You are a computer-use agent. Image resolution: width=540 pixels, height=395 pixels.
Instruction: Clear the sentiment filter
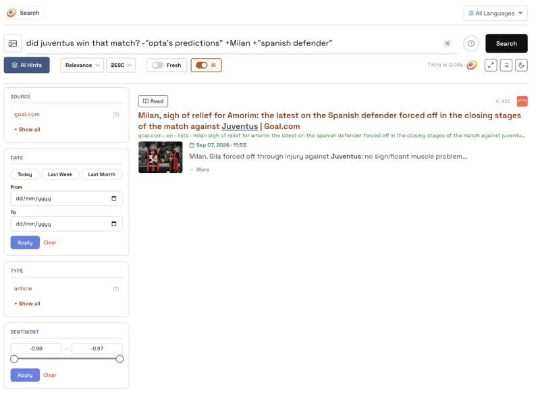[49, 375]
